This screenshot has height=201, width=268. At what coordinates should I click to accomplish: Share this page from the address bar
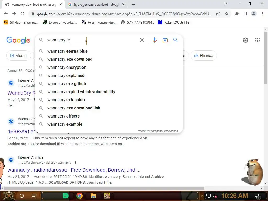(218, 14)
